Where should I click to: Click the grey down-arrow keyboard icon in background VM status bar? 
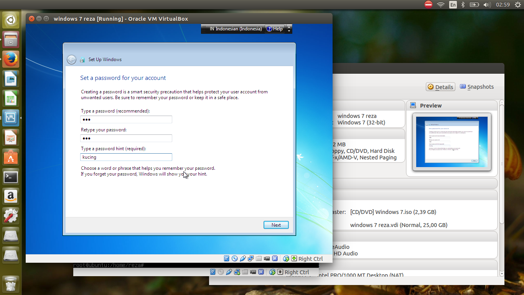[280, 272]
